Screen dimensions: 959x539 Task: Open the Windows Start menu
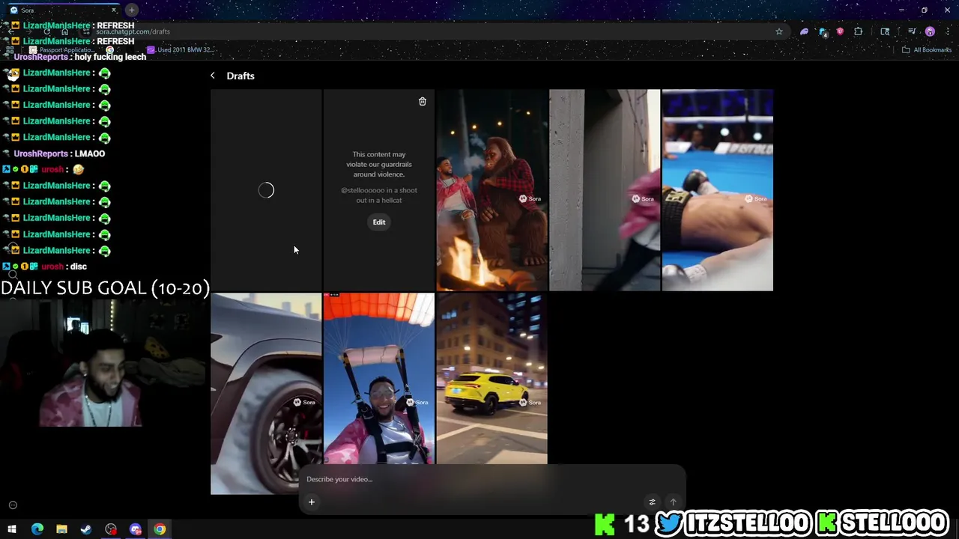12,529
